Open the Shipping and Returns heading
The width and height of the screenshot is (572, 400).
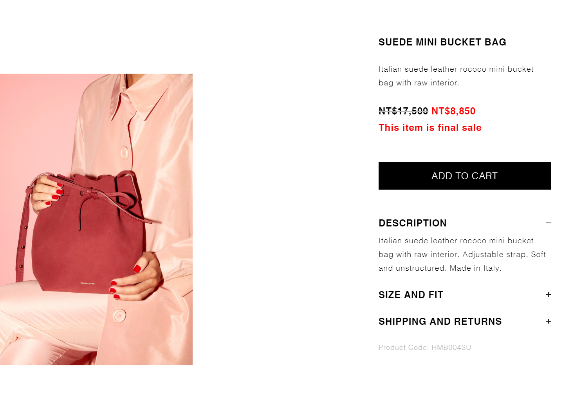click(440, 321)
